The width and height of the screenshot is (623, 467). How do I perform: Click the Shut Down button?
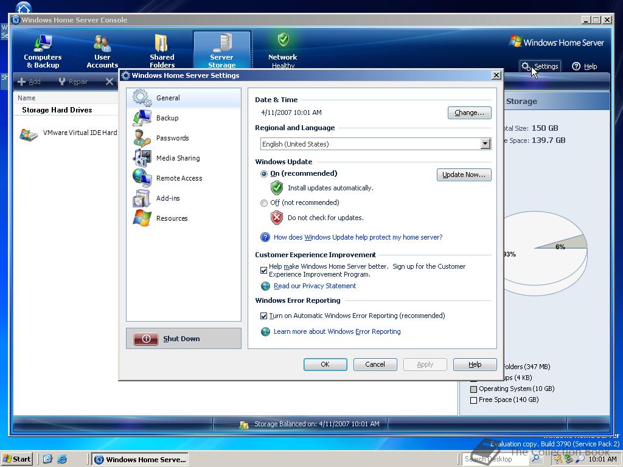pyautogui.click(x=184, y=338)
